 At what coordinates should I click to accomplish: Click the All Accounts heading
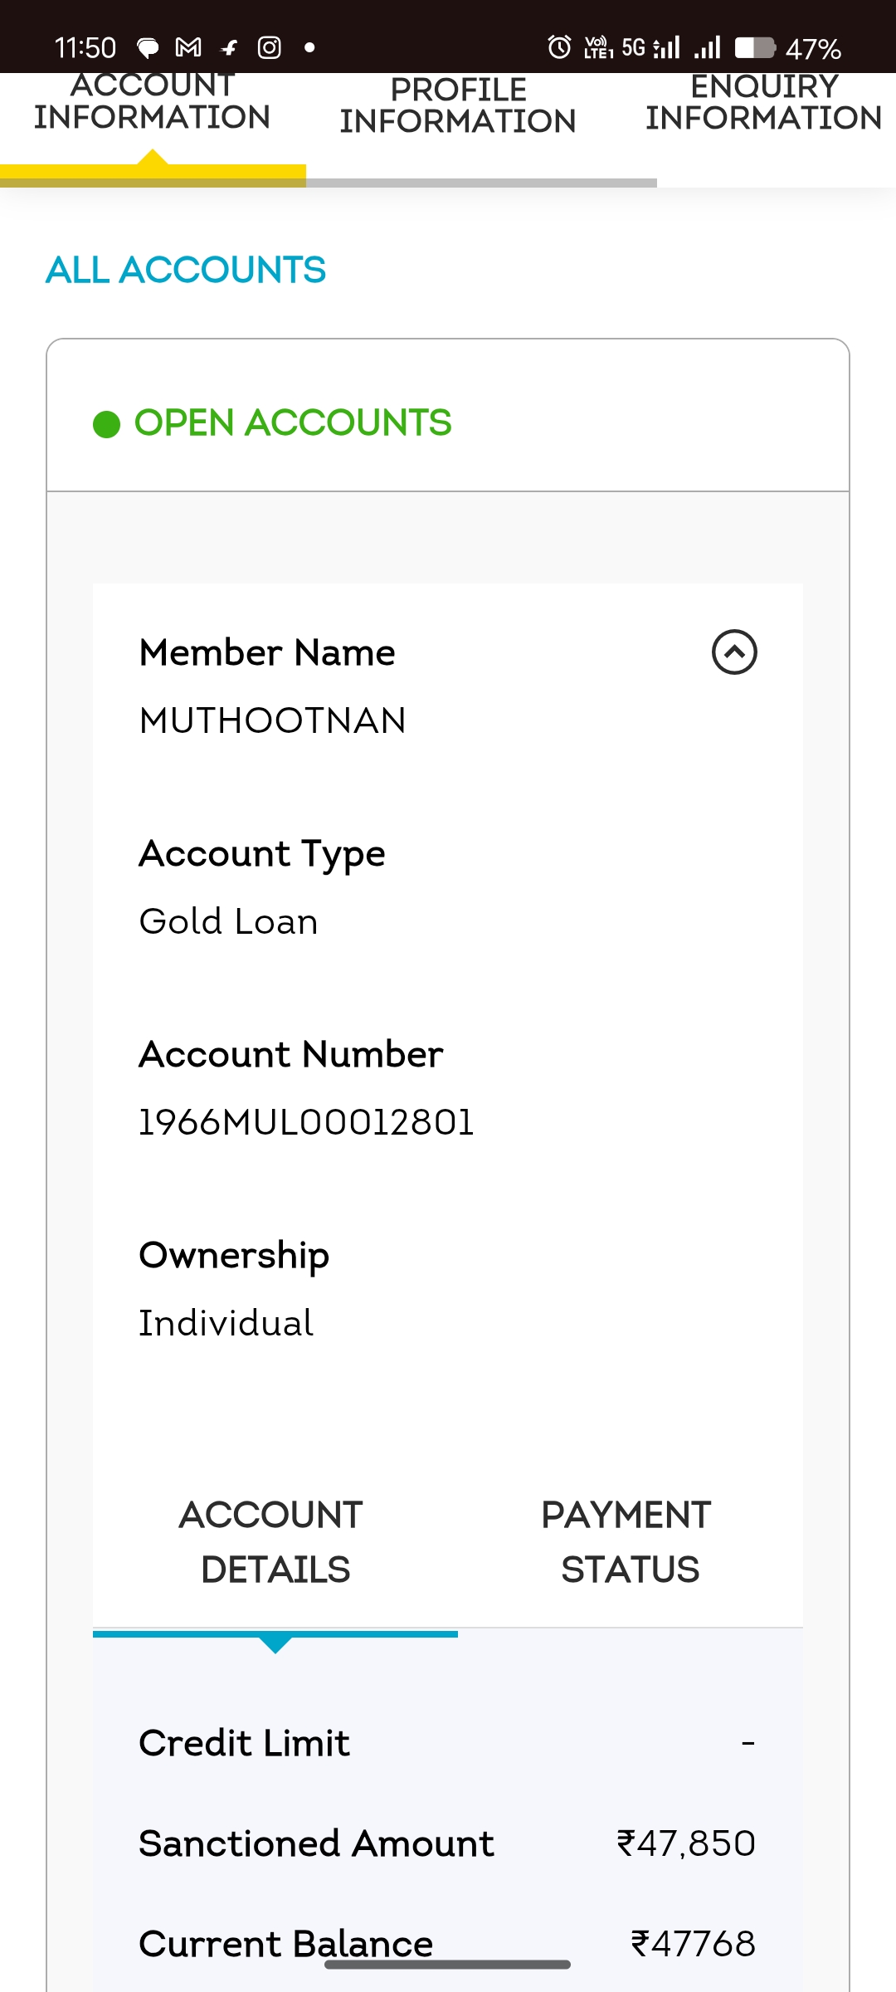tap(186, 270)
